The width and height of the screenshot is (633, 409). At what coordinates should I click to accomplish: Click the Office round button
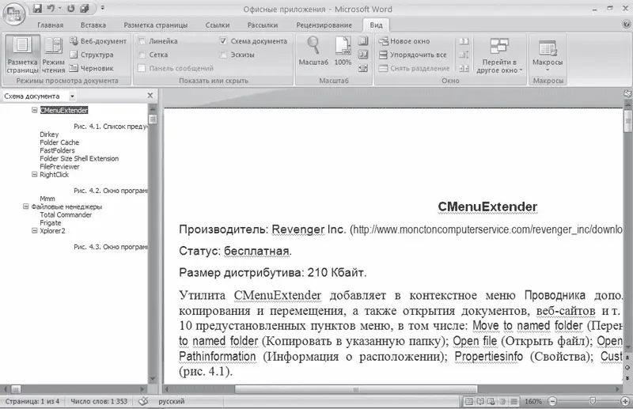[13, 11]
